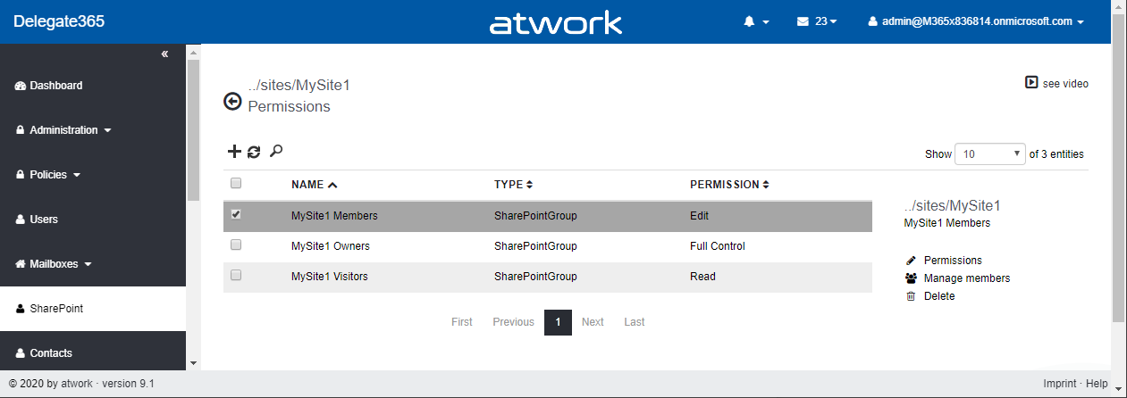Screen dimensions: 1127x398
Task: Play the see video link
Action: pyautogui.click(x=1056, y=83)
